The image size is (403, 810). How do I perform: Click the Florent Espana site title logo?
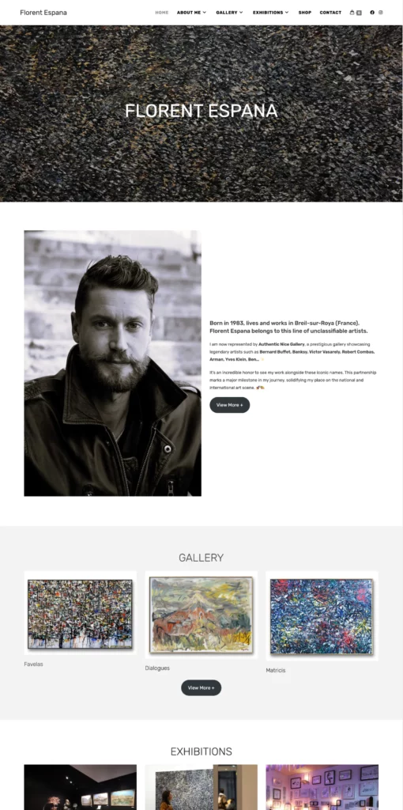point(43,13)
